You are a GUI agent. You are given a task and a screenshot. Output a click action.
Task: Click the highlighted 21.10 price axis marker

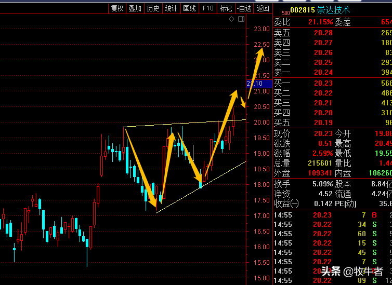click(259, 84)
